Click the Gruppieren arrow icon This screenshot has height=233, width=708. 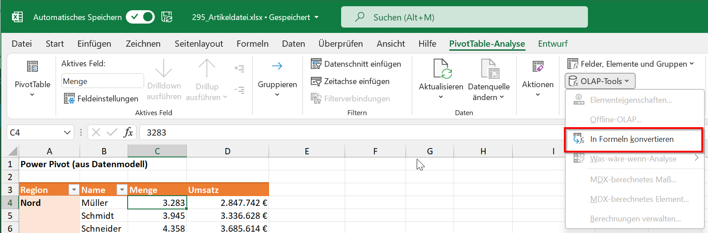coord(277,66)
